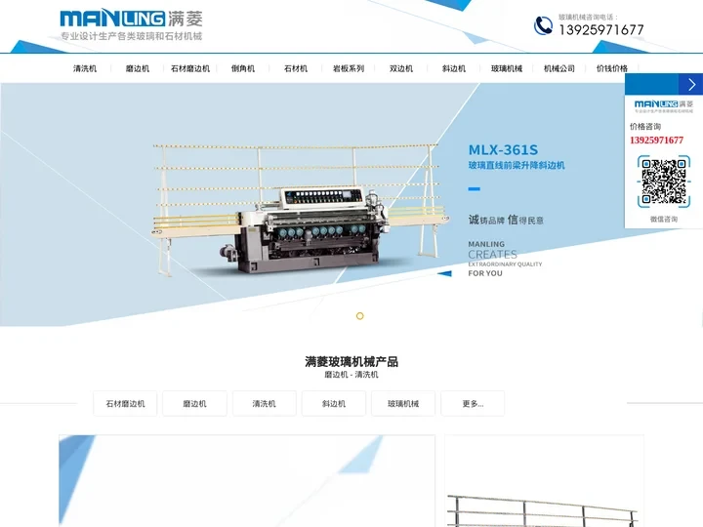Open the 岩板系列 navigation menu item
Viewport: 703px width, 527px height.
point(349,68)
